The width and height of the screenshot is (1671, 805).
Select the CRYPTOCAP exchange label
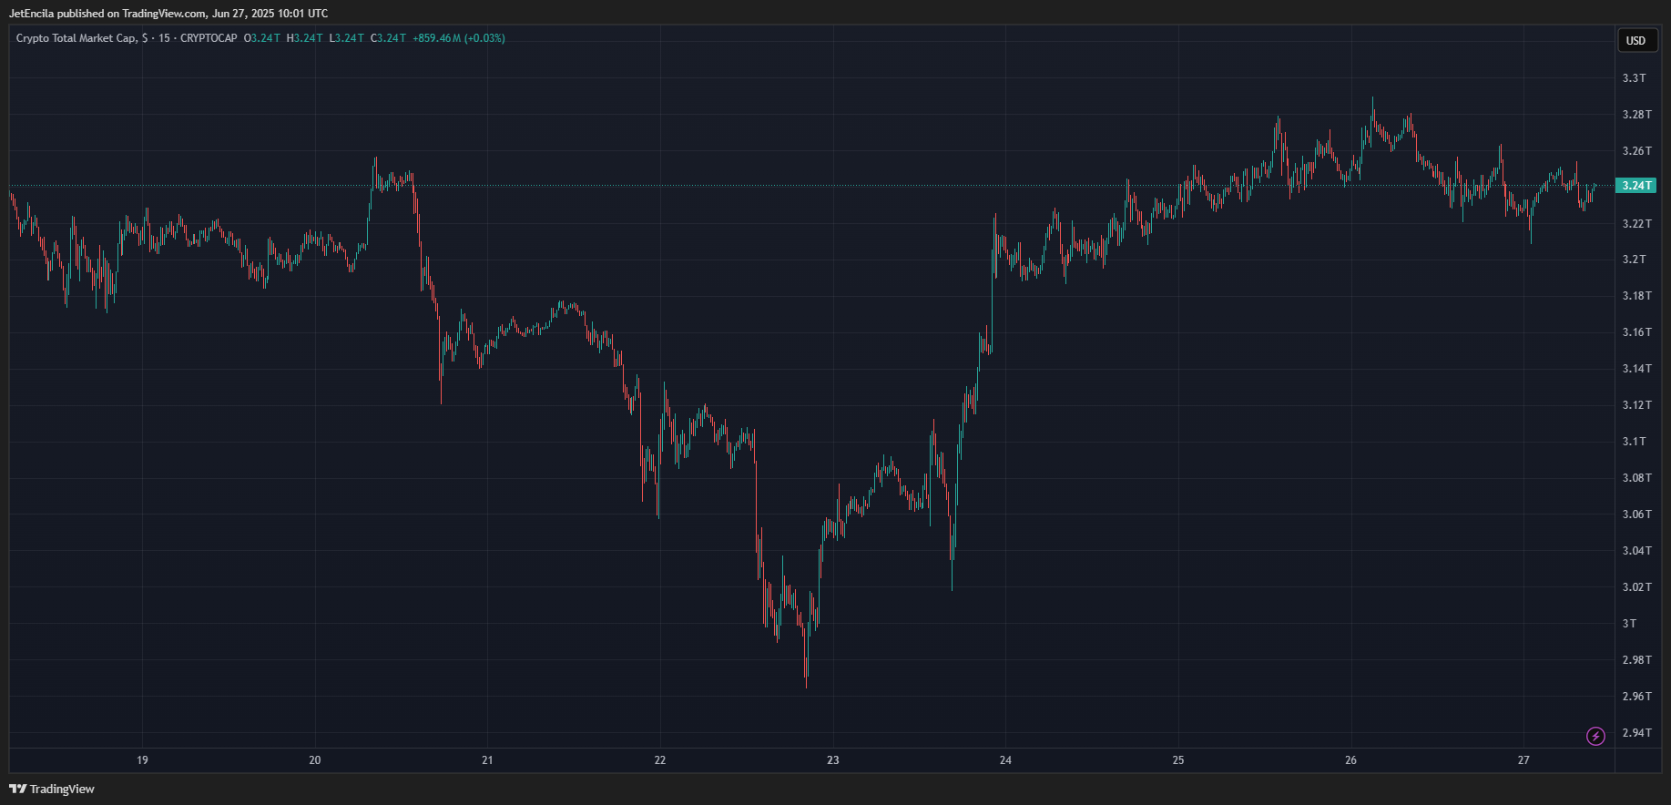pyautogui.click(x=209, y=38)
